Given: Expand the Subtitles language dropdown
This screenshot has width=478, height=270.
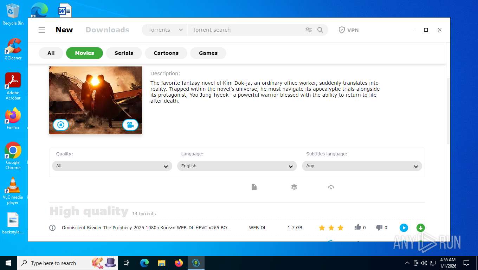Looking at the screenshot, I should pos(362,166).
